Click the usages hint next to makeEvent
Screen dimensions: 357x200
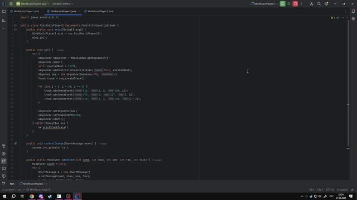point(157,160)
